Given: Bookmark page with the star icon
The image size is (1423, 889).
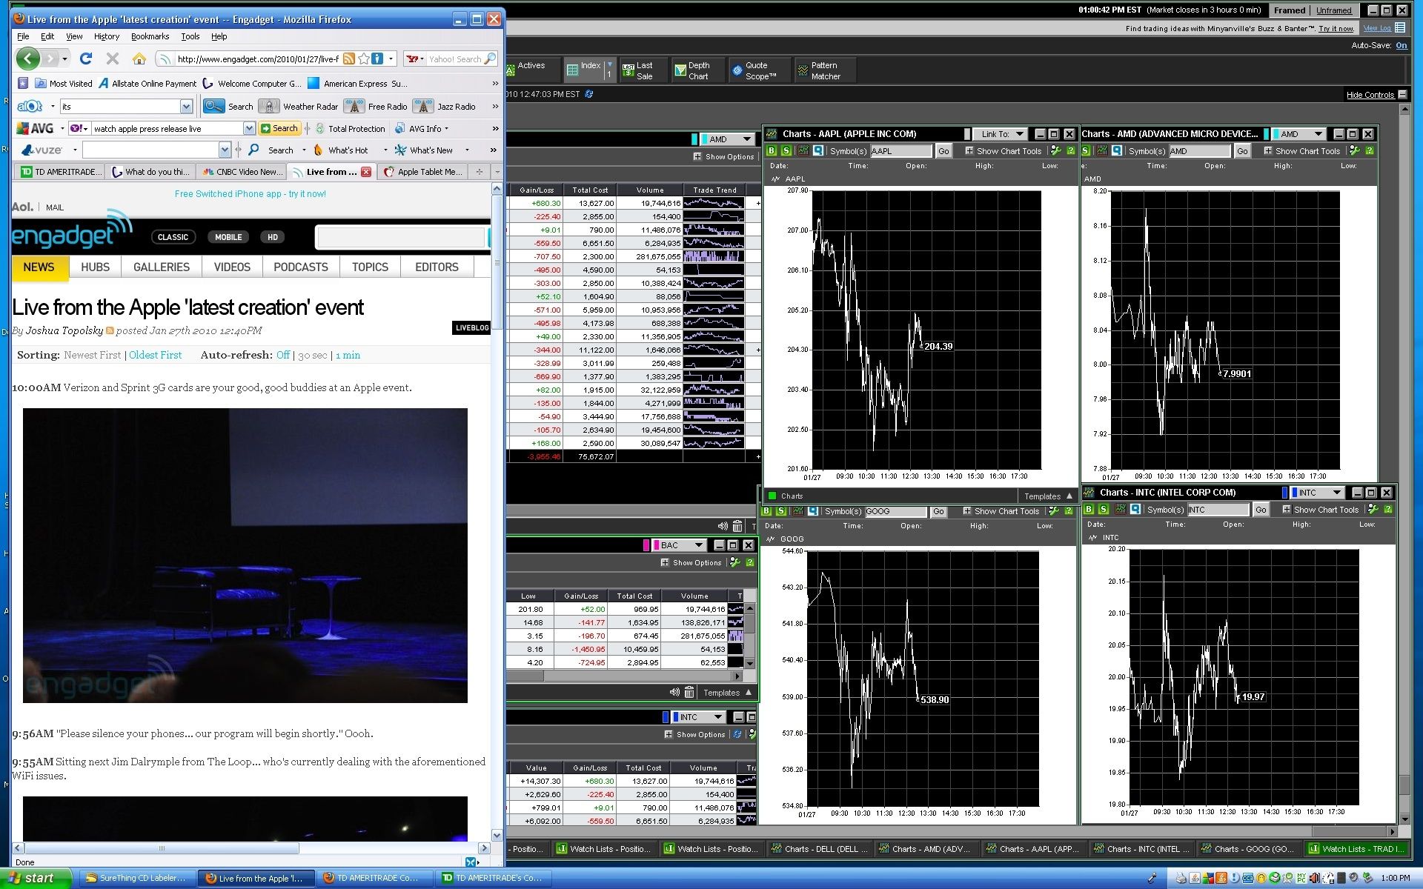Looking at the screenshot, I should (363, 59).
